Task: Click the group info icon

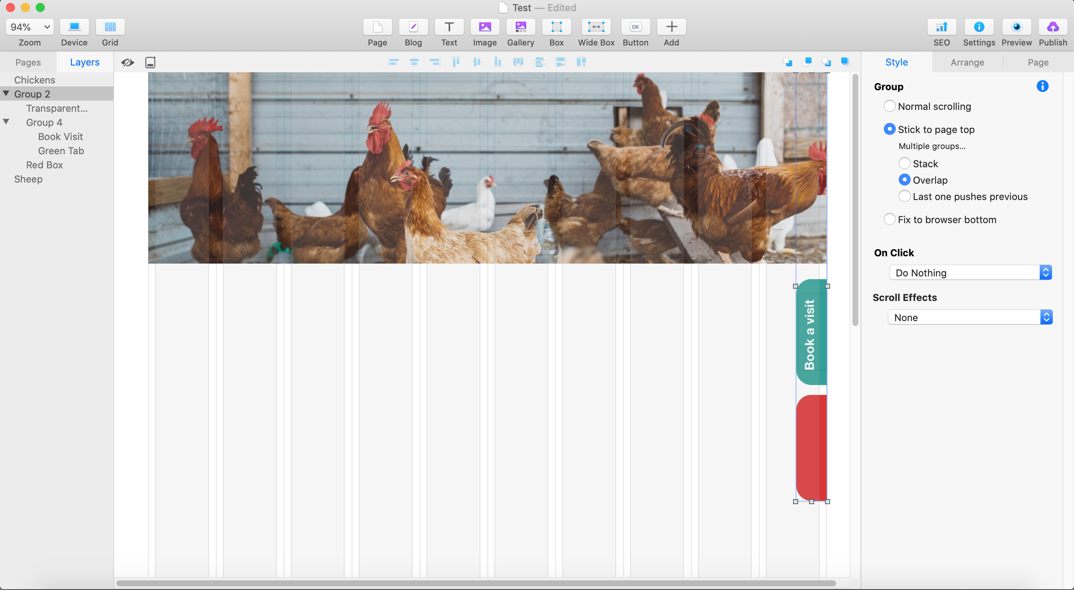Action: [1042, 86]
